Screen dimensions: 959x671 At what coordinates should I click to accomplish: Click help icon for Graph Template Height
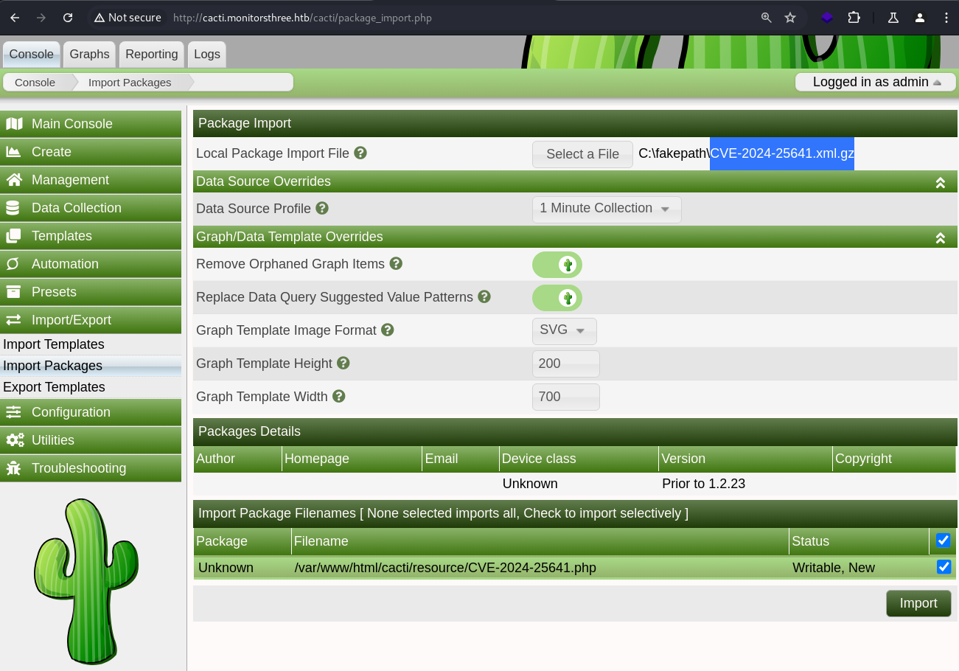click(344, 364)
